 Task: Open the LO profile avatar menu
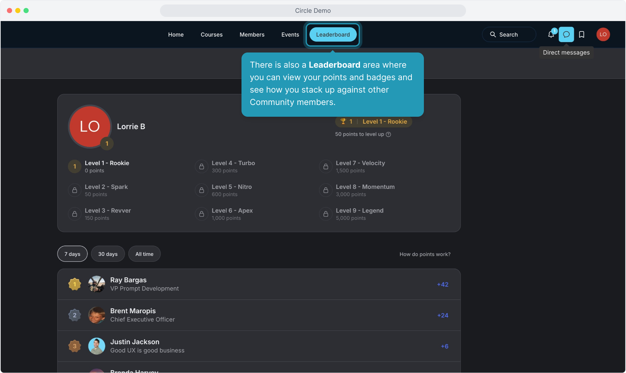(603, 35)
